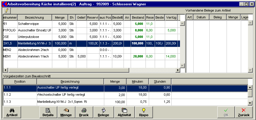Sort by the Bezeichnung column in the article table
The width and height of the screenshot is (256, 120).
tap(34, 17)
